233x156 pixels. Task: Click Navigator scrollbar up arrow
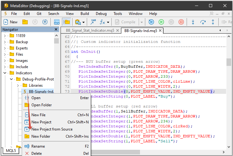coord(56,36)
